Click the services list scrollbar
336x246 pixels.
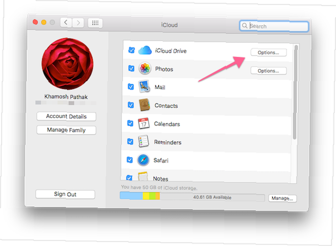click(295, 92)
